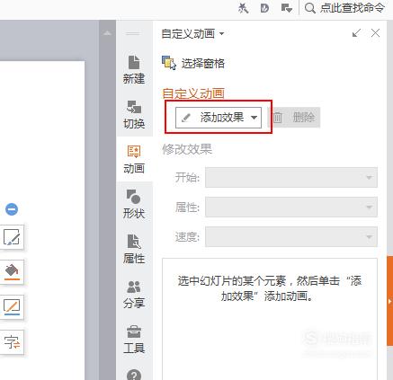Screen dimensions: 393x380
Task: Open the 分享 share sidebar panel
Action: [x=134, y=294]
